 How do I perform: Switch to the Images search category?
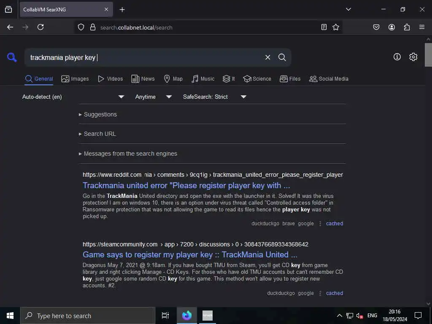[75, 79]
